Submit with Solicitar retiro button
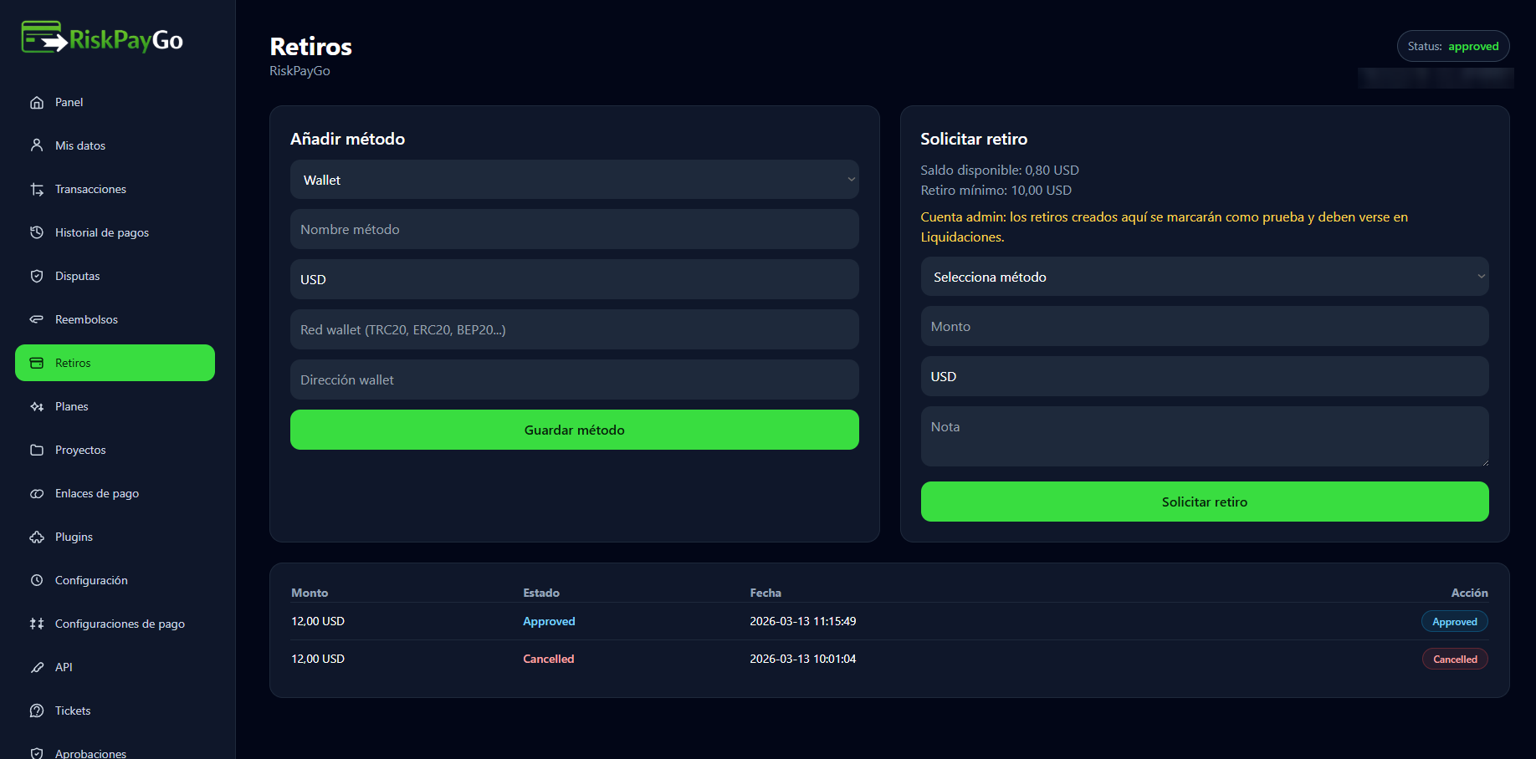The height and width of the screenshot is (759, 1536). click(x=1204, y=502)
